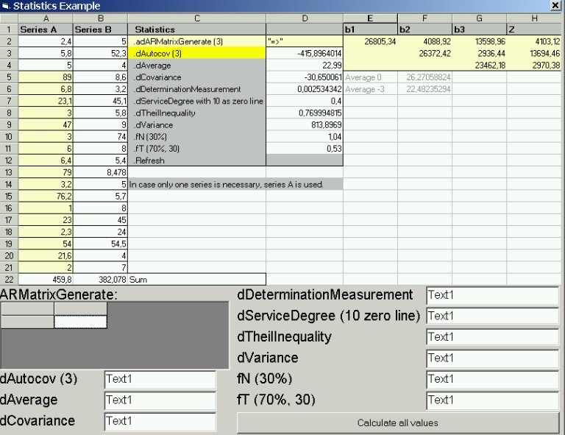
Task: Select the series A usage note cell
Action: click(x=235, y=184)
